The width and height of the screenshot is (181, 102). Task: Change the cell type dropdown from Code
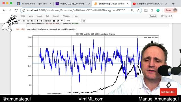click(72, 21)
